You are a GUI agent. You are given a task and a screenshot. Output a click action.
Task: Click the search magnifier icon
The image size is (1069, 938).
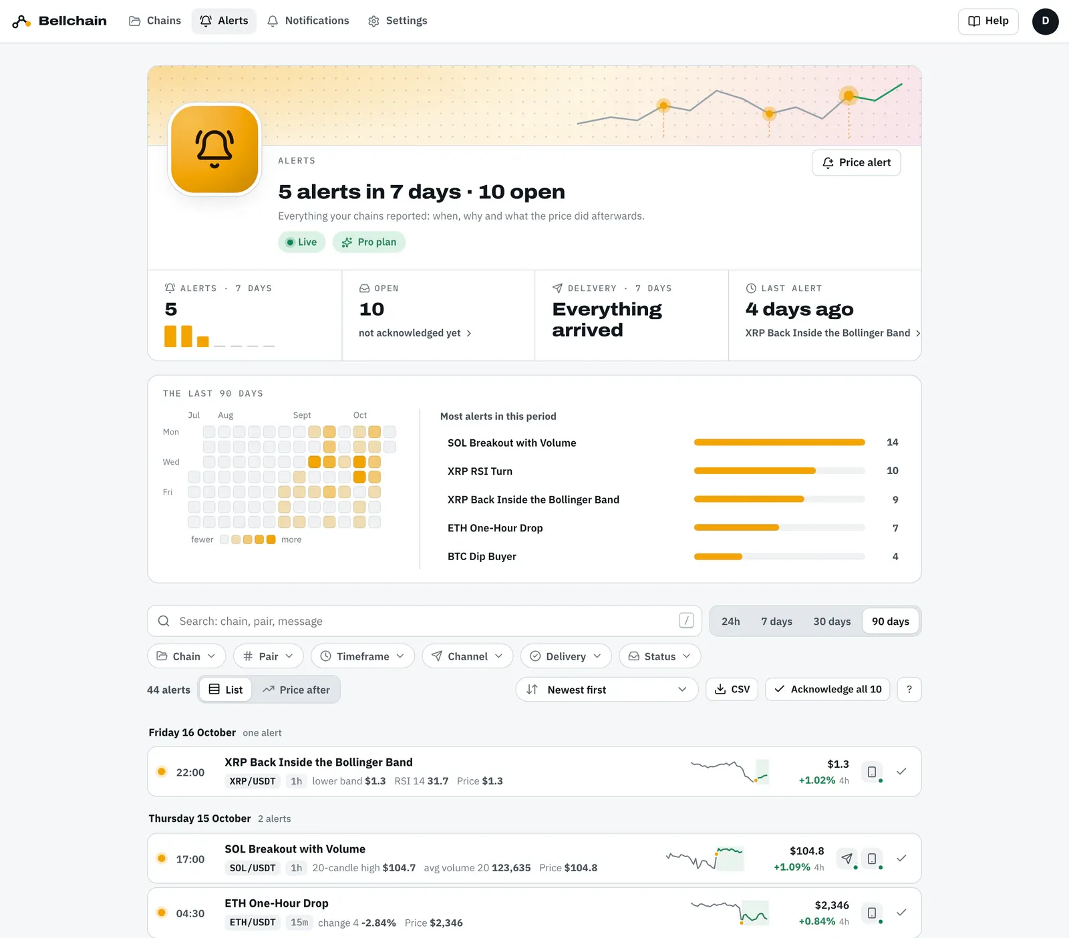point(164,622)
